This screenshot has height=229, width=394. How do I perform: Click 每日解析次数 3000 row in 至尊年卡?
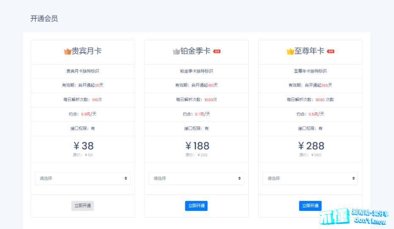tap(310, 100)
